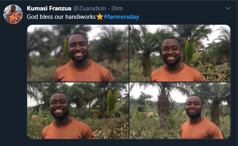This screenshot has height=146, width=238.
Task: Click the man's face in bottom-right photo
Action: tap(194, 107)
